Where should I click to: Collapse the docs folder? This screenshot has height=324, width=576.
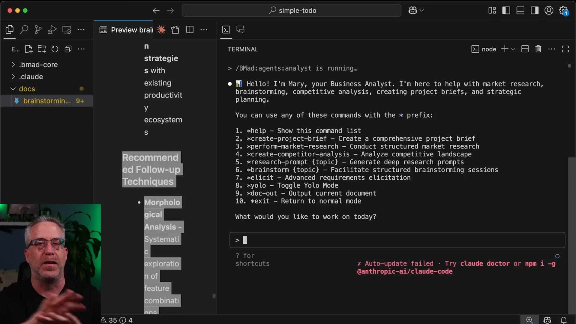[x=27, y=89]
